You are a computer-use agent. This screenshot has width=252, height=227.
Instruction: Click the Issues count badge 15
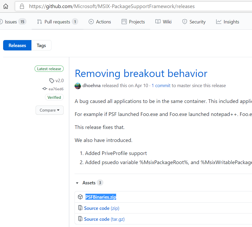(22, 22)
